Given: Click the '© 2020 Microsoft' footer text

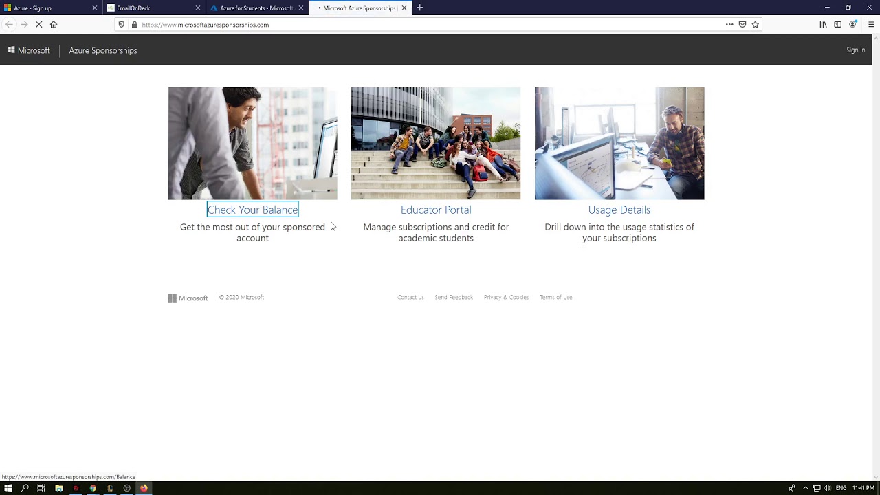Looking at the screenshot, I should 241,298.
